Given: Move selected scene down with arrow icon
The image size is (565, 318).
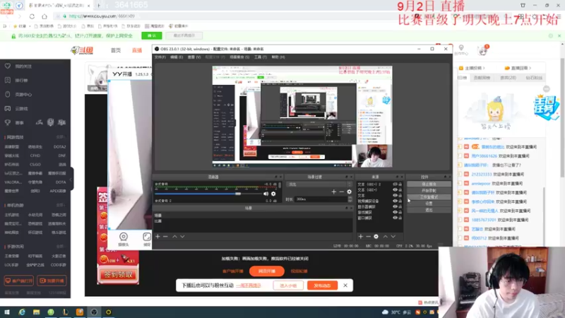Looking at the screenshot, I should coord(182,237).
